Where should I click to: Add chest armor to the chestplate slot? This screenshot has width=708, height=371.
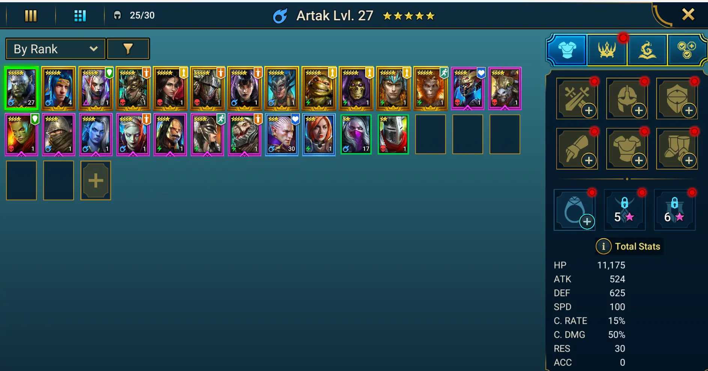click(627, 149)
